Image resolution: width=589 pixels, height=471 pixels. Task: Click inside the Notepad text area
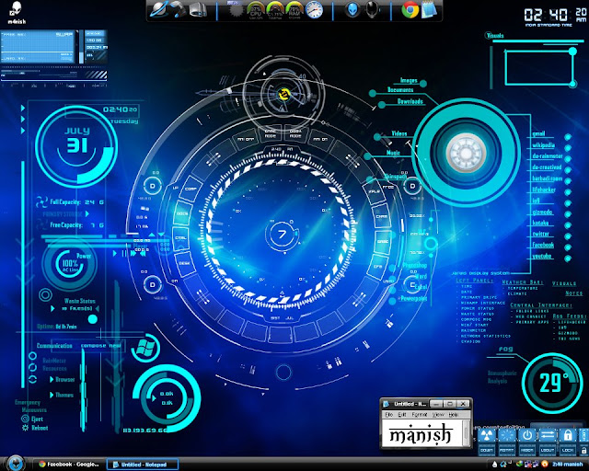click(x=422, y=433)
